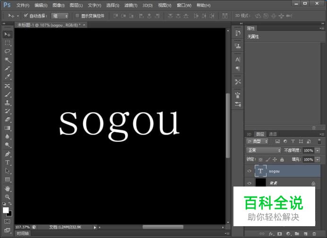Select the Eraser tool
This screenshot has height=238, width=327.
(x=7, y=119)
